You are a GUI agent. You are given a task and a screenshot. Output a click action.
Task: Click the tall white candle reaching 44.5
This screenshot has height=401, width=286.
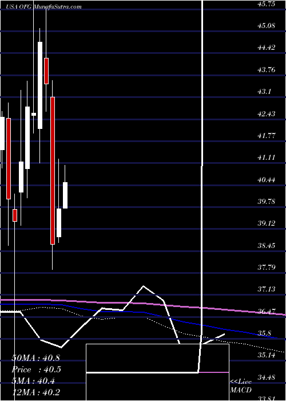tap(40, 85)
